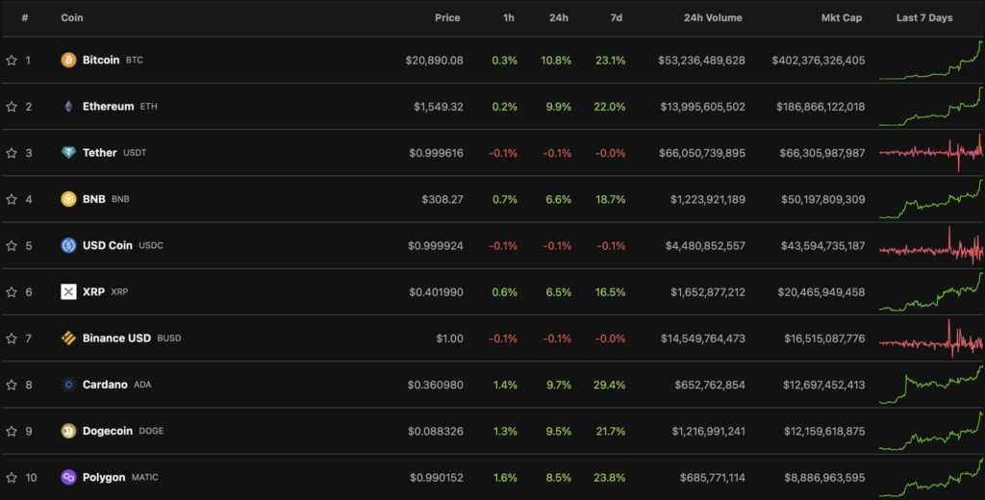Sort by the Price column header
Screen dimensions: 985x500
[x=447, y=17]
